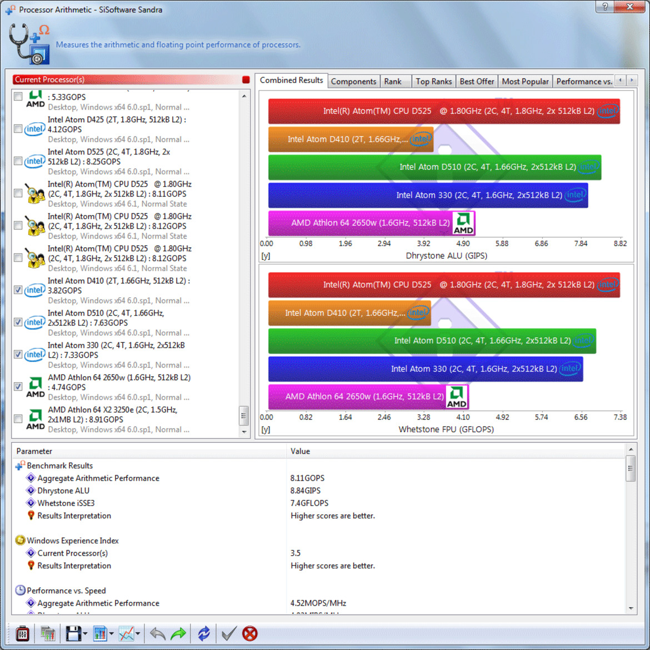
Task: Click the processor list scroll up arrow
Action: tap(244, 96)
